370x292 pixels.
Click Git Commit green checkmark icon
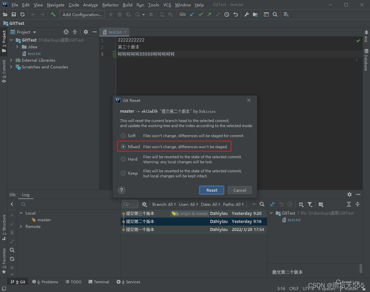[201, 15]
